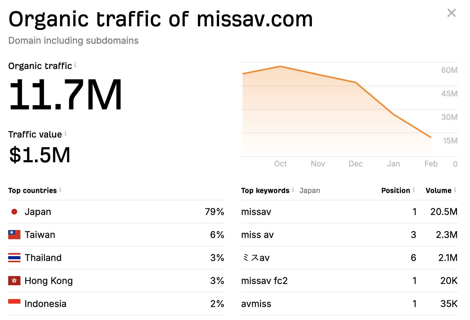Click info icon next to Top countries
The width and height of the screenshot is (470, 320).
[60, 190]
